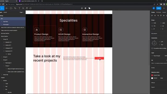The height and width of the screenshot is (94, 167).
Task: Click the width W input field
Action: tap(155, 26)
